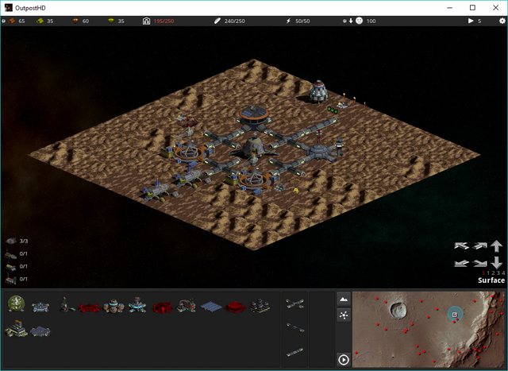Select the S surface level indicator
Image resolution: width=508 pixels, height=371 pixels.
(x=483, y=273)
